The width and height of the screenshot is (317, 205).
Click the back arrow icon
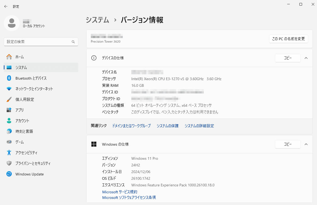[x=6, y=6]
